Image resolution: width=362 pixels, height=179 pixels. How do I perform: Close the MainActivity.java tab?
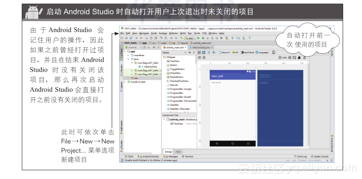click(212, 47)
